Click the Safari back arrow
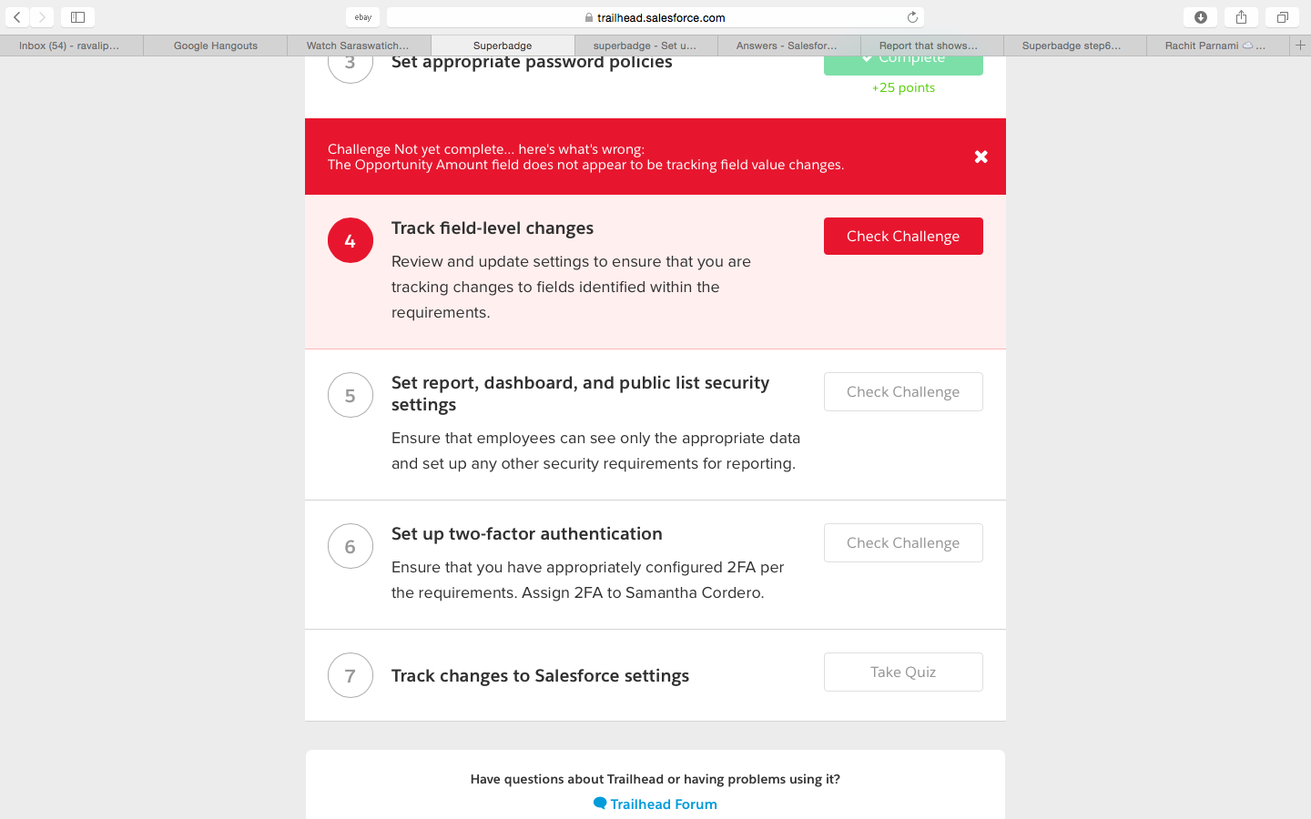Image resolution: width=1311 pixels, height=819 pixels. pyautogui.click(x=17, y=17)
